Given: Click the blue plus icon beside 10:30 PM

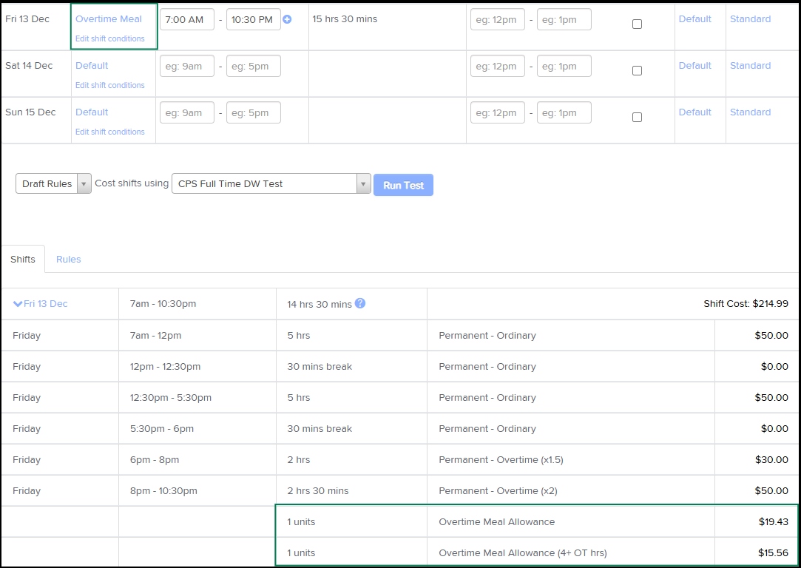Looking at the screenshot, I should 287,20.
